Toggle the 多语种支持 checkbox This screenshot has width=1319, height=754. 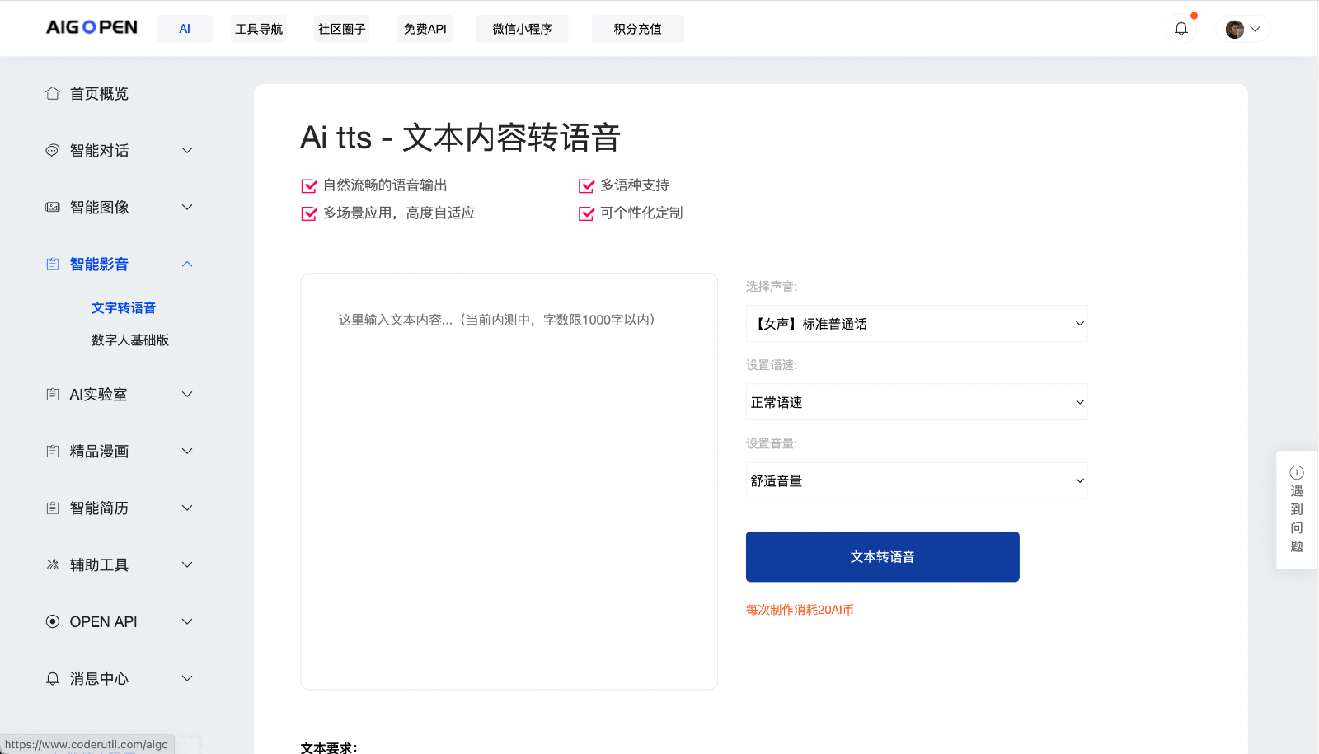587,185
